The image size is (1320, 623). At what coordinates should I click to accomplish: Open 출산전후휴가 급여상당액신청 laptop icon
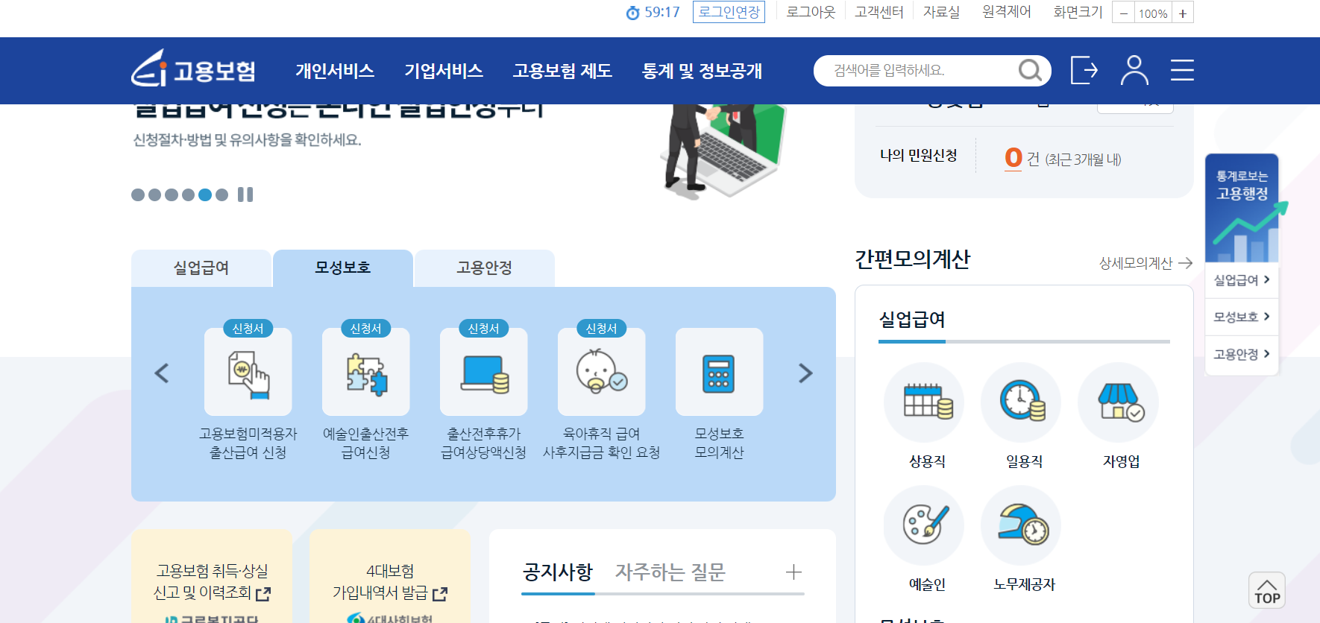pos(484,372)
